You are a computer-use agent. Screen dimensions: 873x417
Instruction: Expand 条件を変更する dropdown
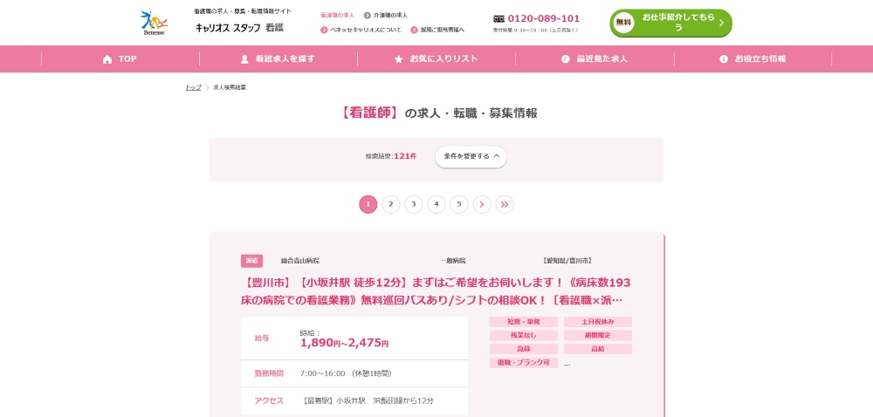pyautogui.click(x=471, y=157)
